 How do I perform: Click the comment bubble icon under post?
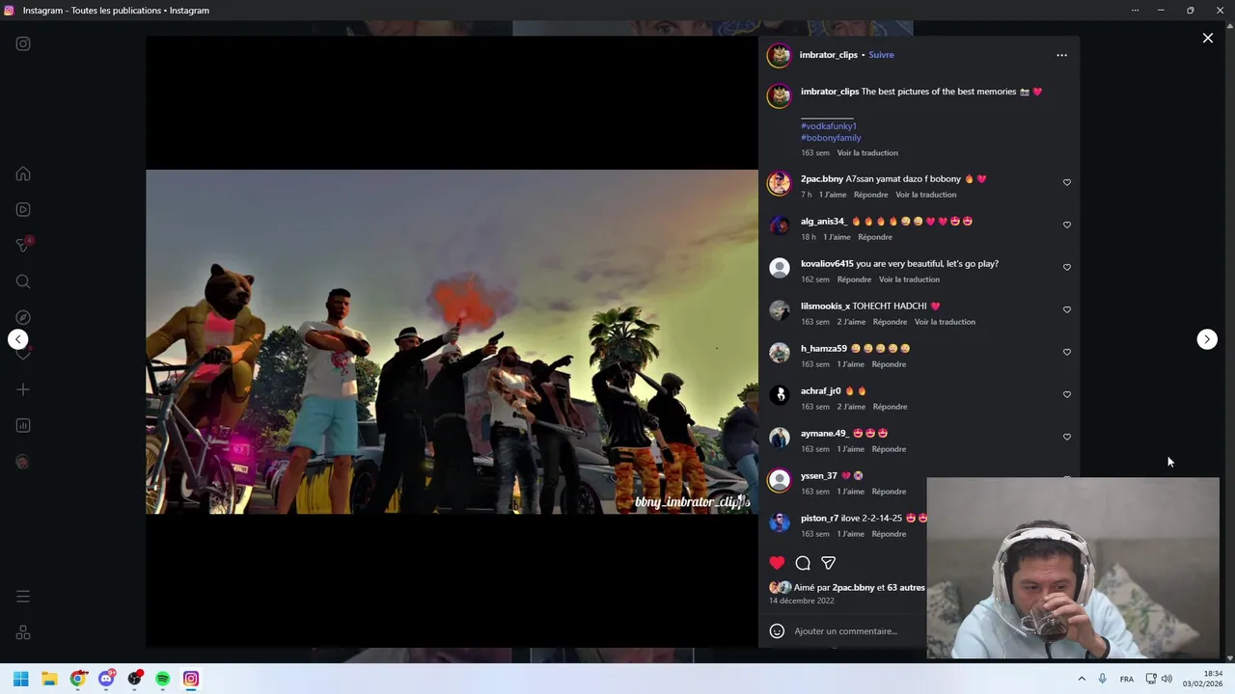[x=803, y=563]
